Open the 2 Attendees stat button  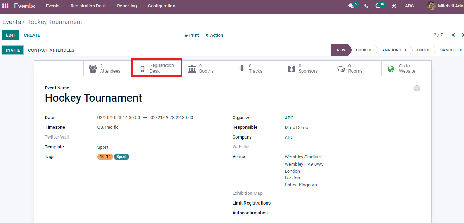(108, 68)
